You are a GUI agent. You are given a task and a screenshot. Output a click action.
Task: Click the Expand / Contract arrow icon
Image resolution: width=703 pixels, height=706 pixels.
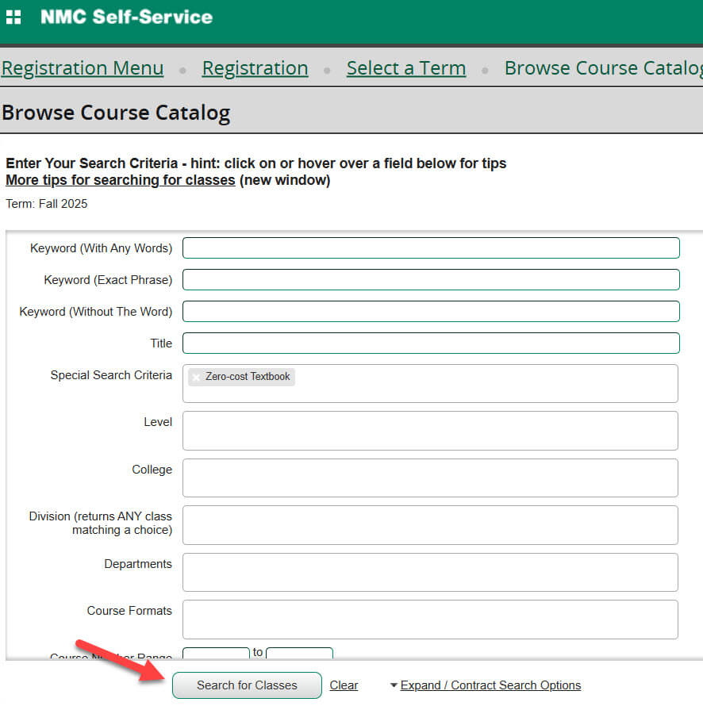394,685
